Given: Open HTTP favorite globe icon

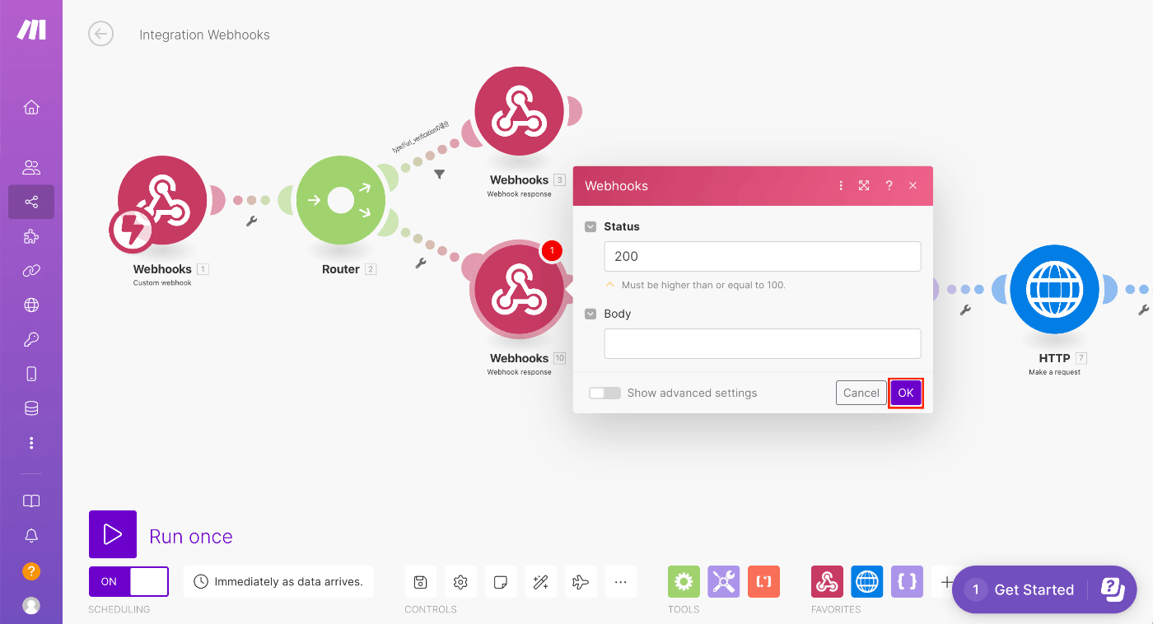Looking at the screenshot, I should [x=867, y=582].
